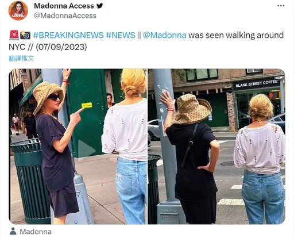Click the Twitter bird badge icon

[99, 6]
